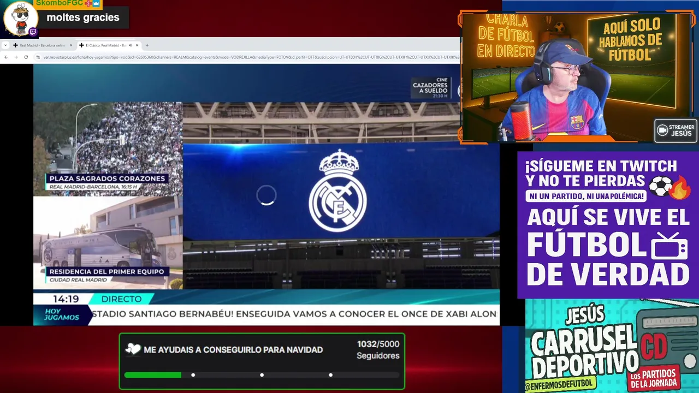Screen dimensions: 699x393
Task: Click 'LOS PARTIDOS DE LA JORNADA' red label
Action: 654,378
